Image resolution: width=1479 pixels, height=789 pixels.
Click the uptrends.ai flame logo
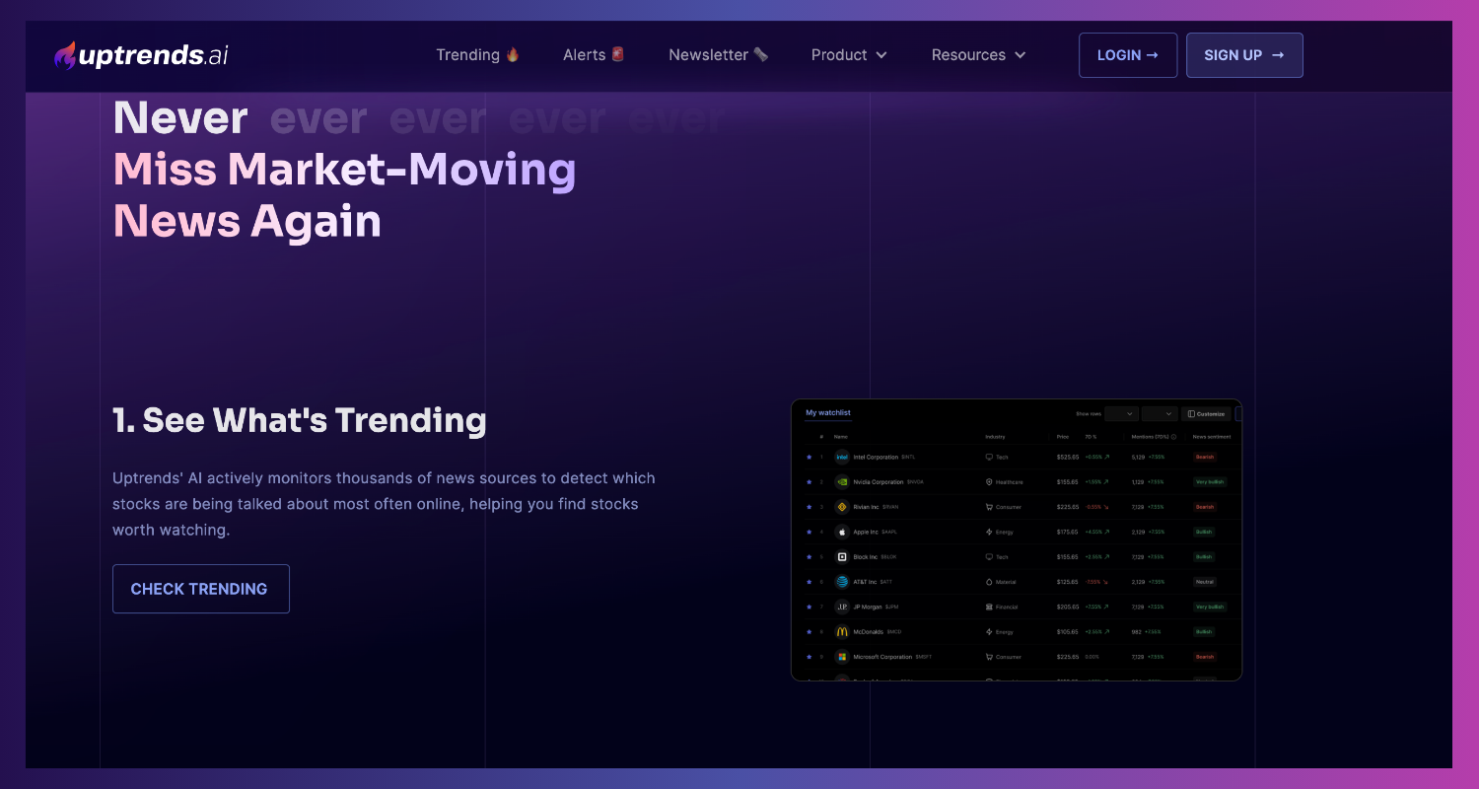tap(67, 54)
